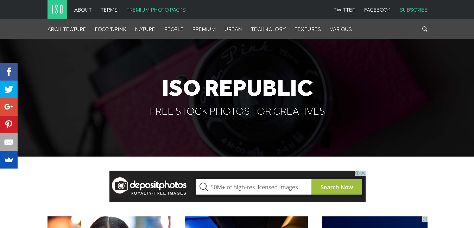Open the Food/Drink category

click(110, 29)
